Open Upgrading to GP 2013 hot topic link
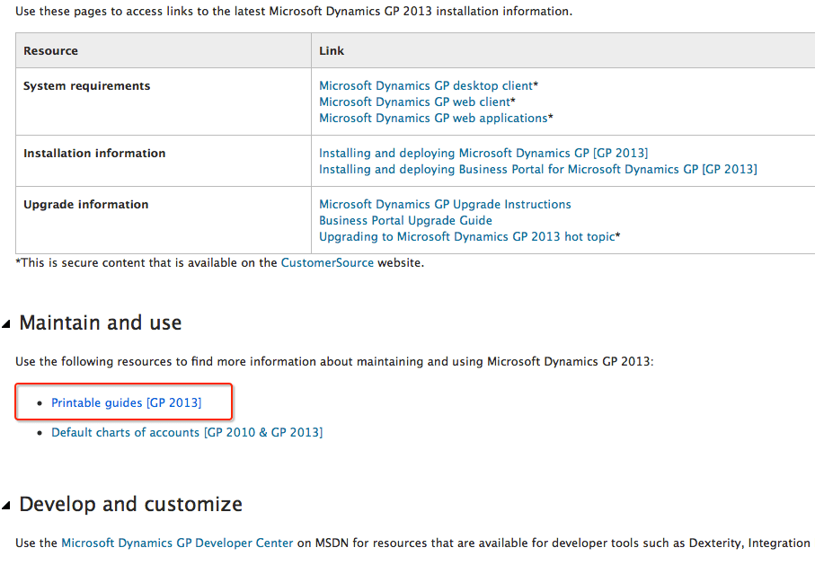The image size is (815, 574). (466, 237)
